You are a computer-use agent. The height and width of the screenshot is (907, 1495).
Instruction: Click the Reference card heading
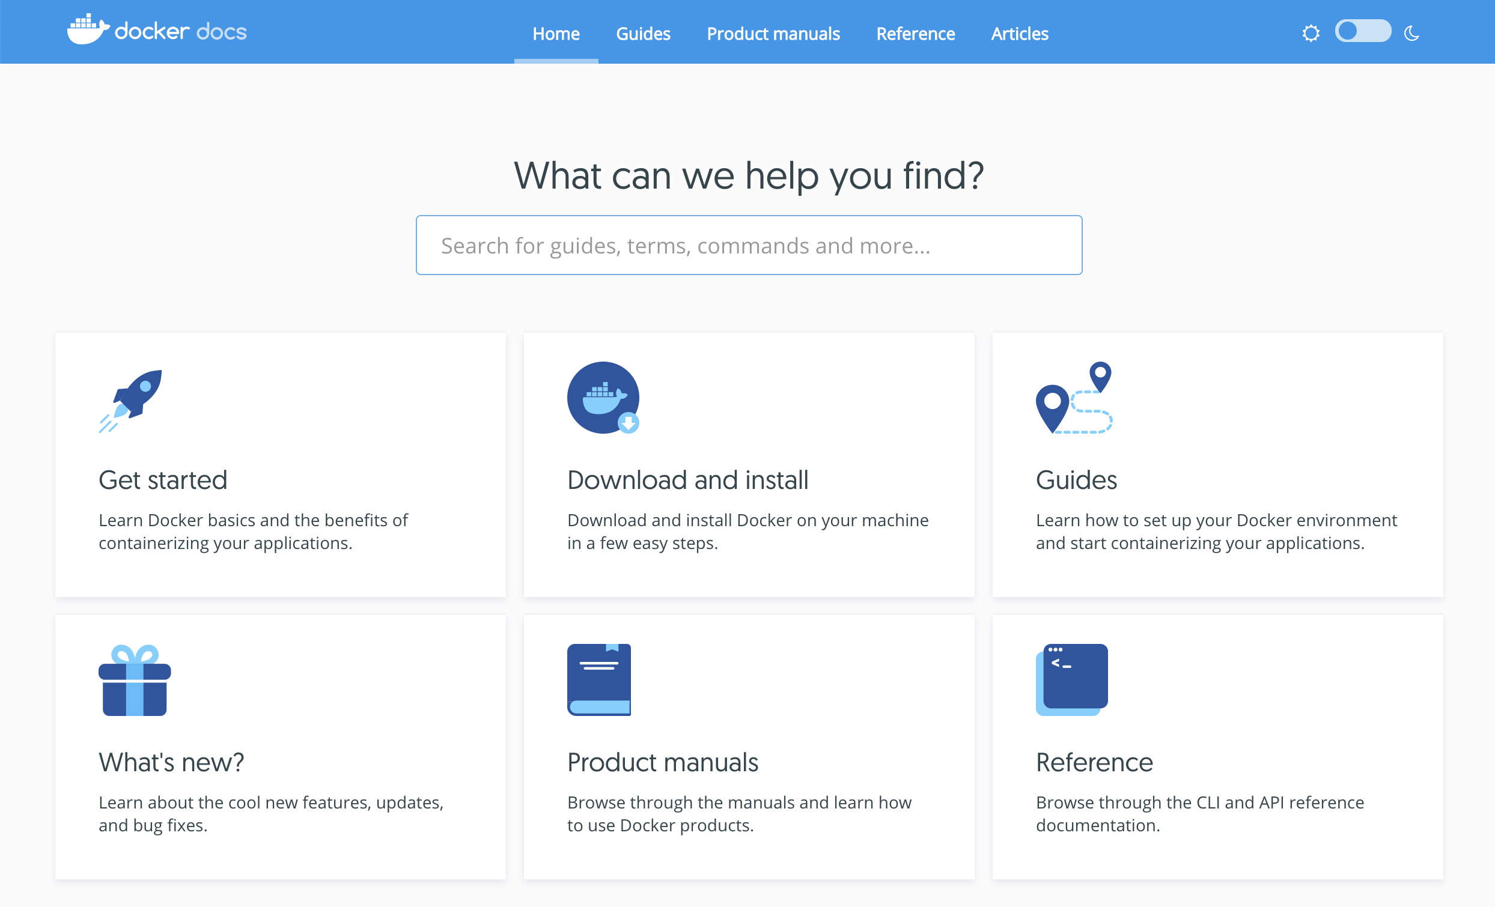click(1094, 762)
